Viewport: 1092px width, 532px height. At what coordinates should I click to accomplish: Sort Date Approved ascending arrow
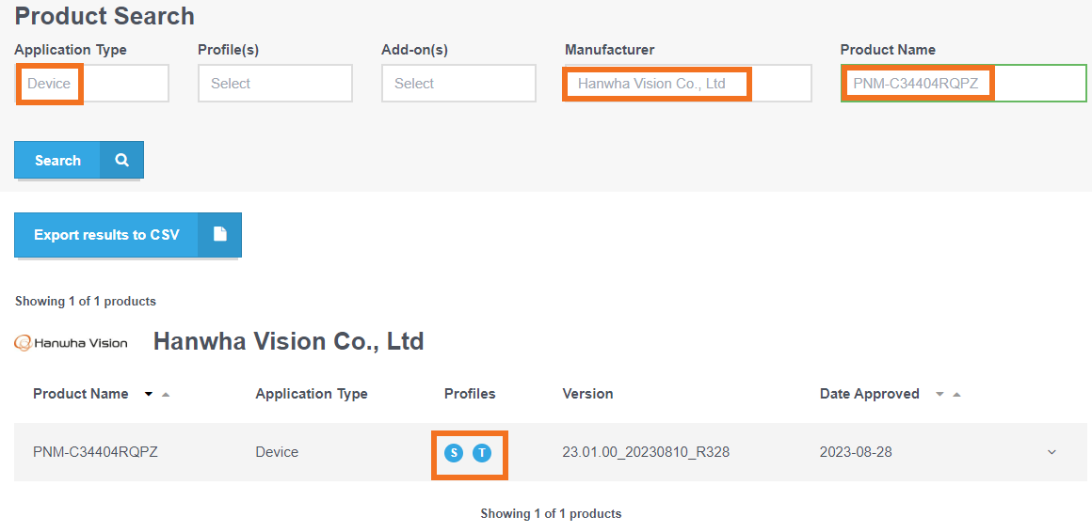(x=956, y=395)
